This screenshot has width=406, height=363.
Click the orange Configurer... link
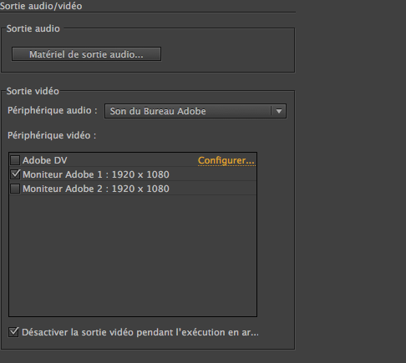[226, 160]
